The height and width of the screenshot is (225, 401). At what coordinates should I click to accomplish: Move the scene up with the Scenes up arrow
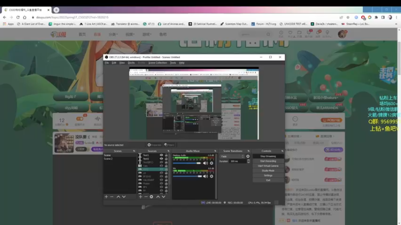[x=118, y=196]
